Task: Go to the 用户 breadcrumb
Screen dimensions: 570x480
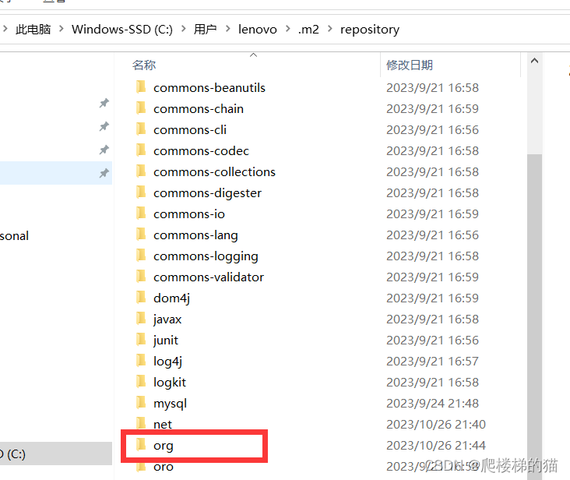Action: click(x=206, y=29)
